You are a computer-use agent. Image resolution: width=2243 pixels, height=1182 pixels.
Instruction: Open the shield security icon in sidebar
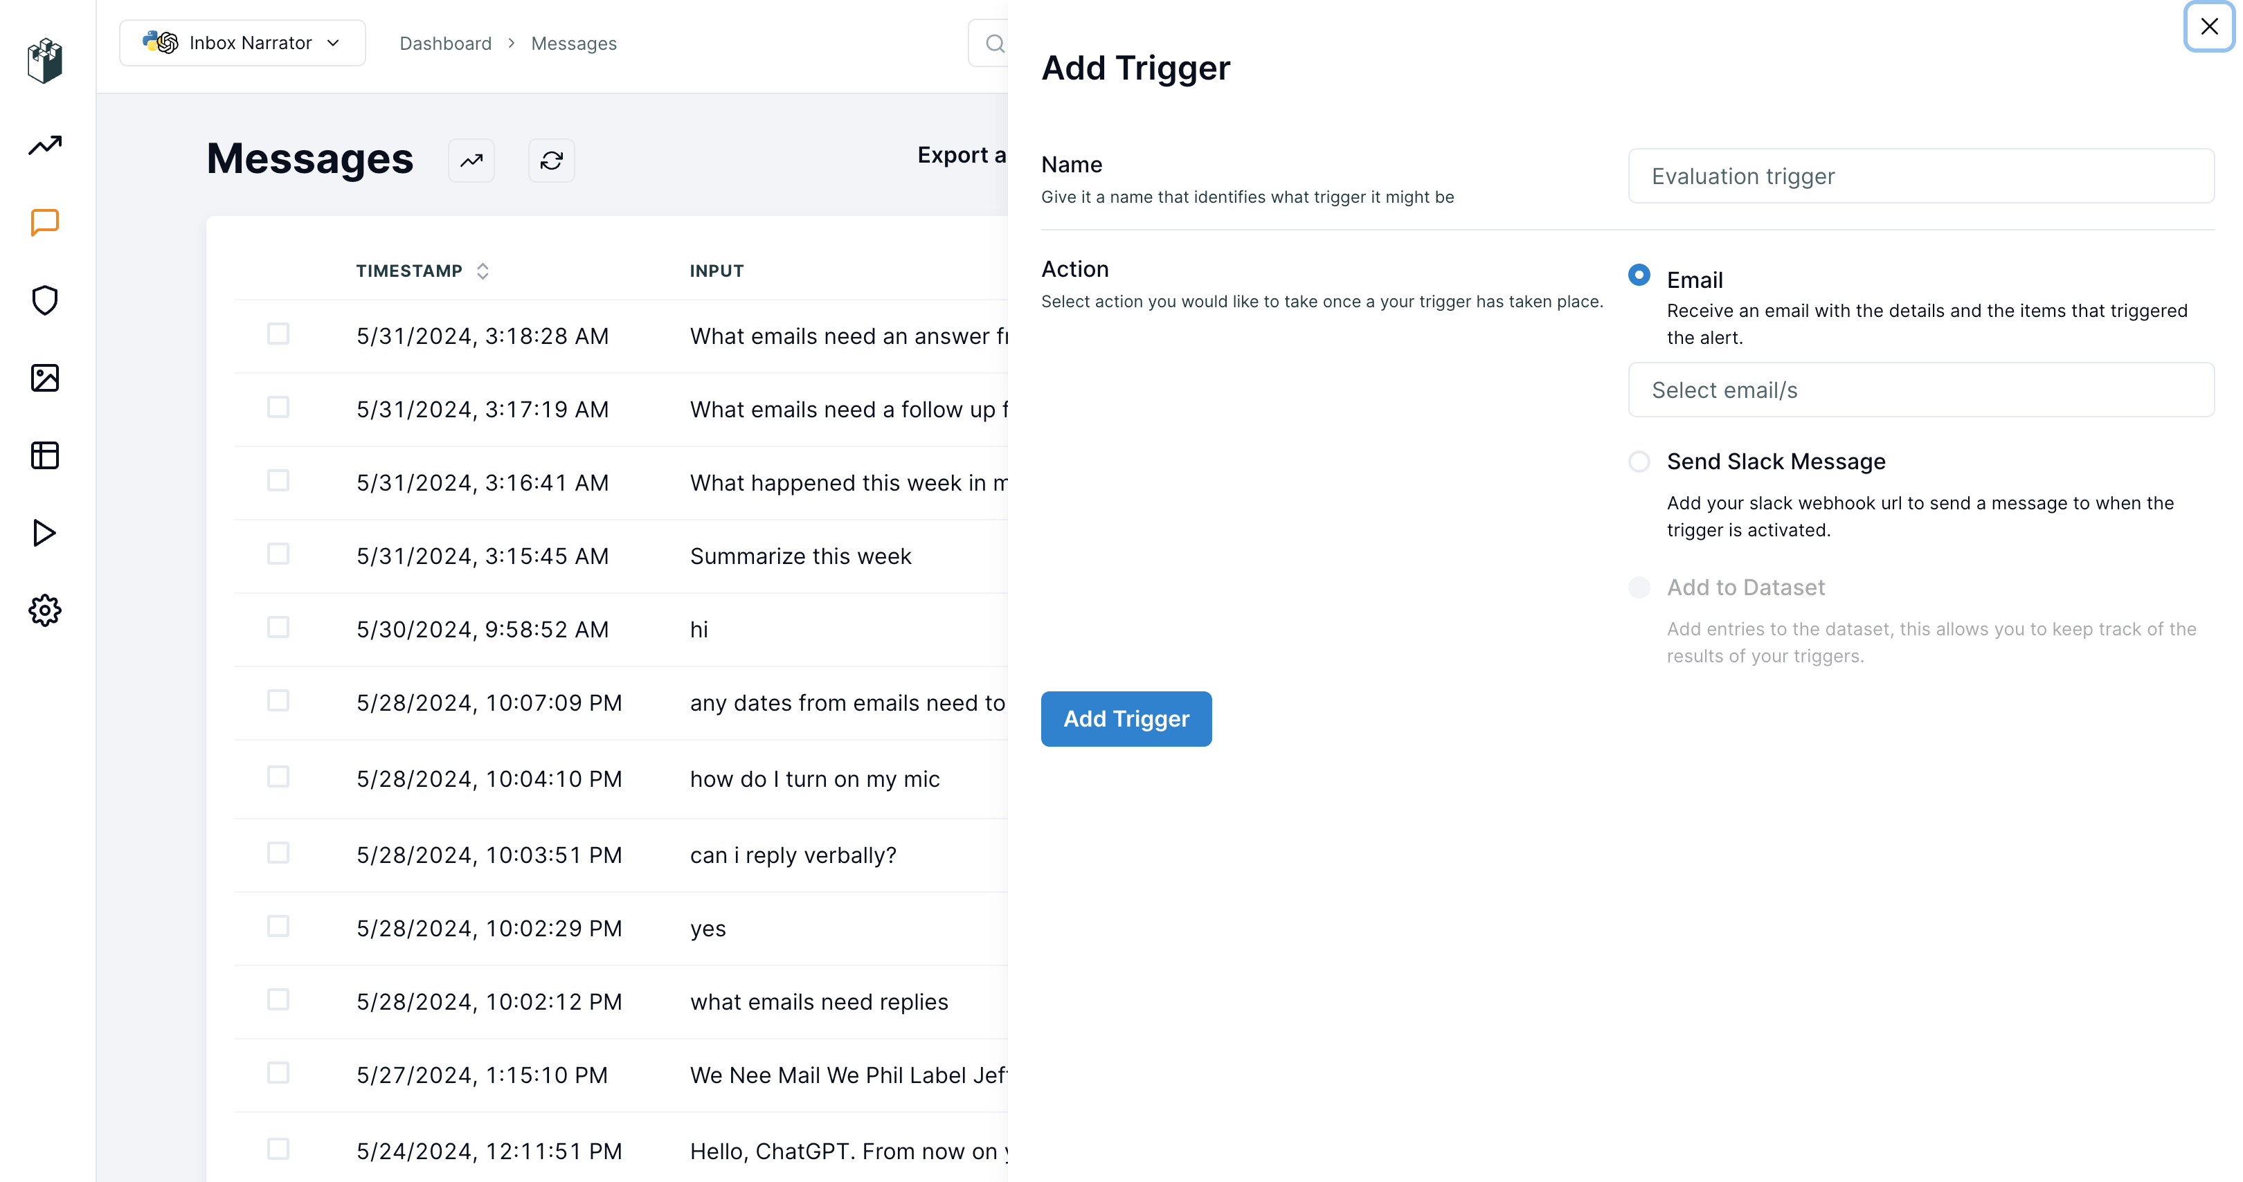44,300
